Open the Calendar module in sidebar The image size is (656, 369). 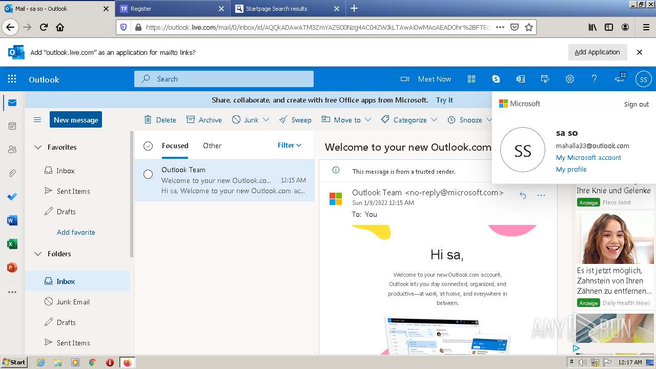point(12,126)
